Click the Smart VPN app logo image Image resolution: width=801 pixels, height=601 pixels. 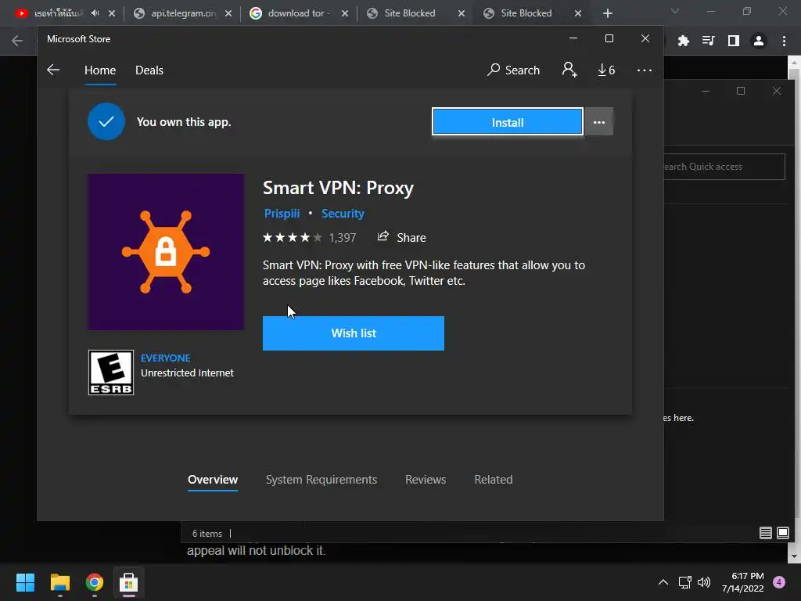(166, 252)
